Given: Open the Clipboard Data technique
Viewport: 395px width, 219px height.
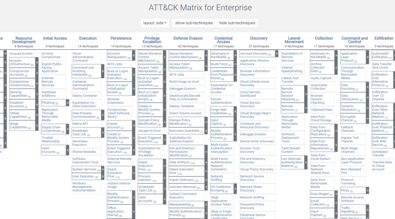Looking at the screenshot, I should coord(322,110).
